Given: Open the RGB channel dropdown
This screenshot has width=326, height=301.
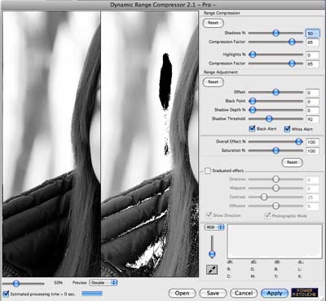Looking at the screenshot, I should pyautogui.click(x=214, y=227).
